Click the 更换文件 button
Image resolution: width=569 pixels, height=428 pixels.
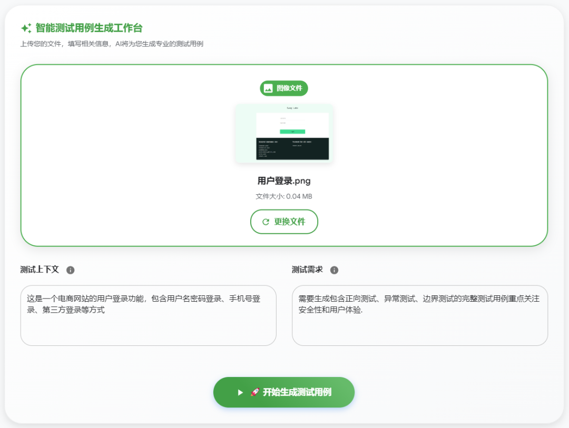coord(284,222)
